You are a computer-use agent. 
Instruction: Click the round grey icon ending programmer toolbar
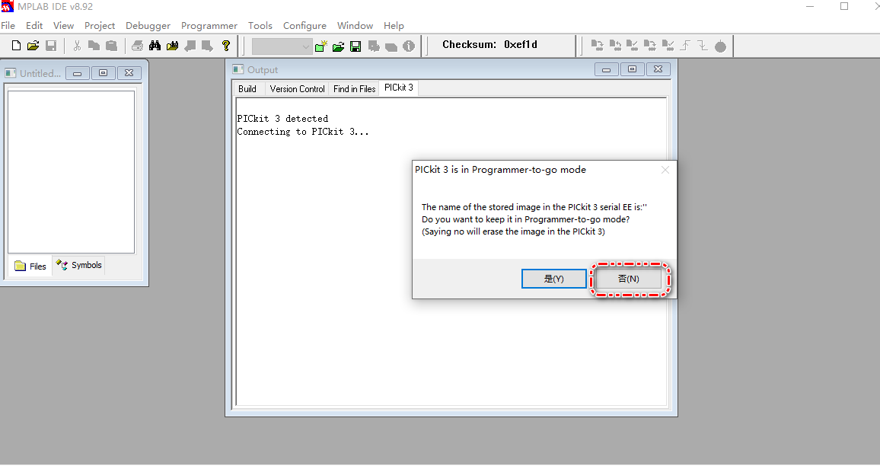721,46
